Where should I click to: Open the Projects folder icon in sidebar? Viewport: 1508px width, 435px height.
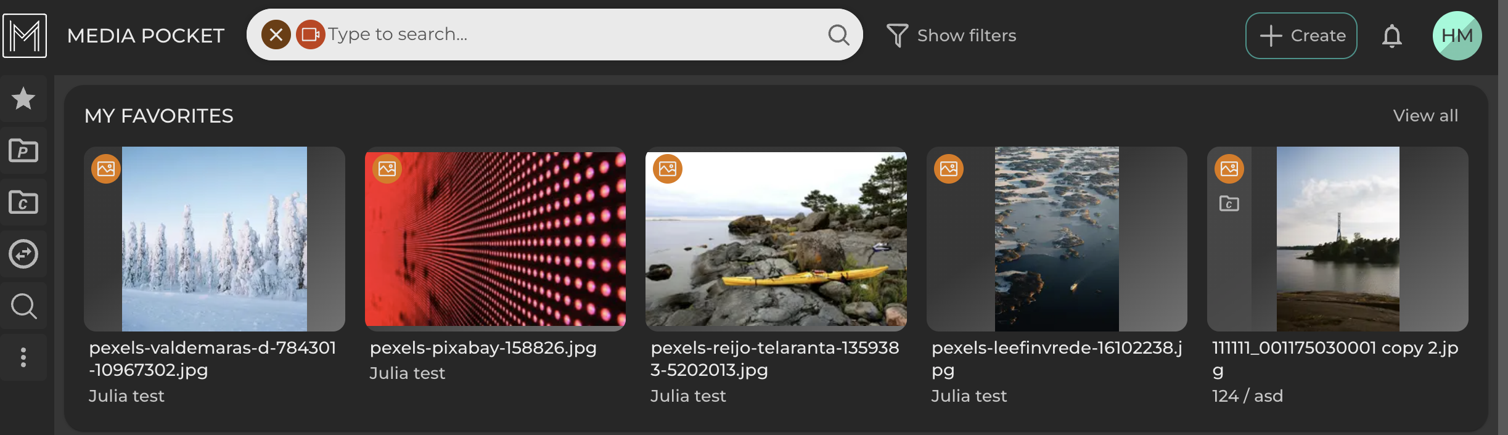point(23,150)
